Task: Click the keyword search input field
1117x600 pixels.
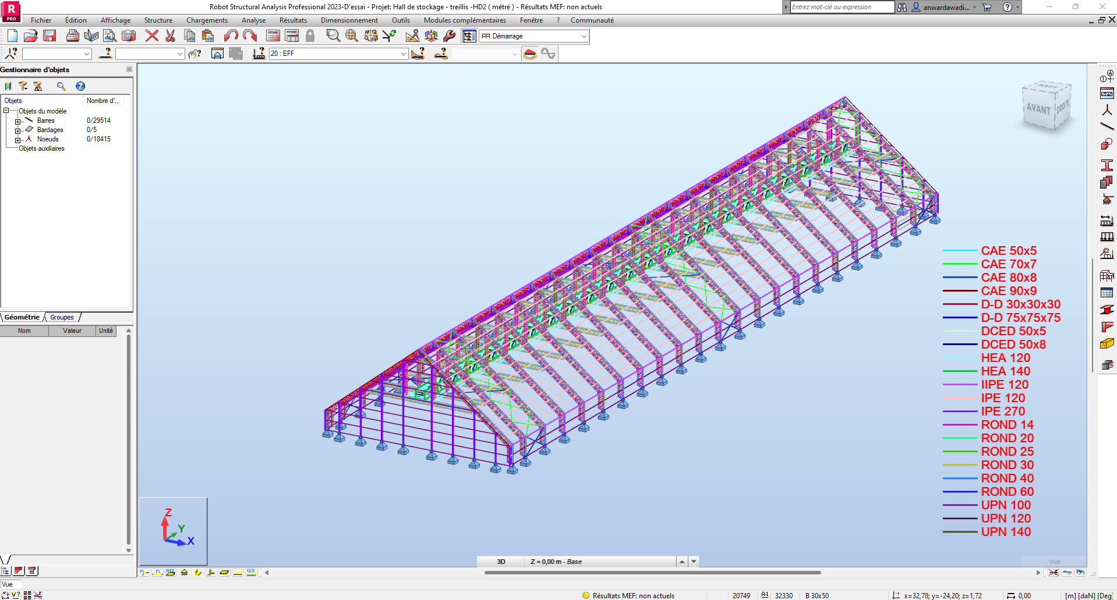Action: tap(841, 7)
